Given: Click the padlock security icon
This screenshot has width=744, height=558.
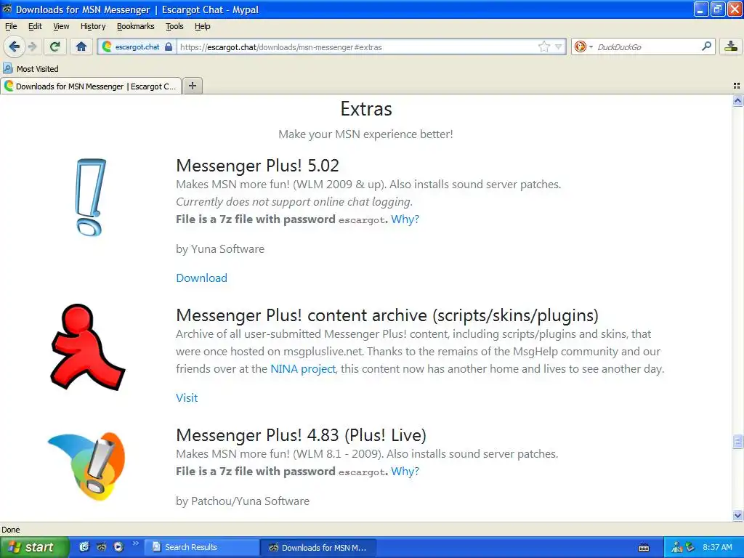Looking at the screenshot, I should 169,47.
